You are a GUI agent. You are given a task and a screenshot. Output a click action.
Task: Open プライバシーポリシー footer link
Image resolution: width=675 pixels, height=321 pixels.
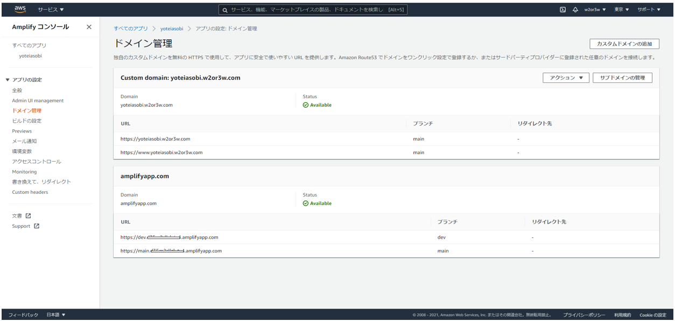[x=584, y=315]
